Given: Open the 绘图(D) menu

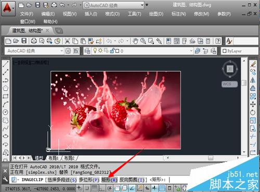Looking at the screenshot, I should (x=156, y=14).
